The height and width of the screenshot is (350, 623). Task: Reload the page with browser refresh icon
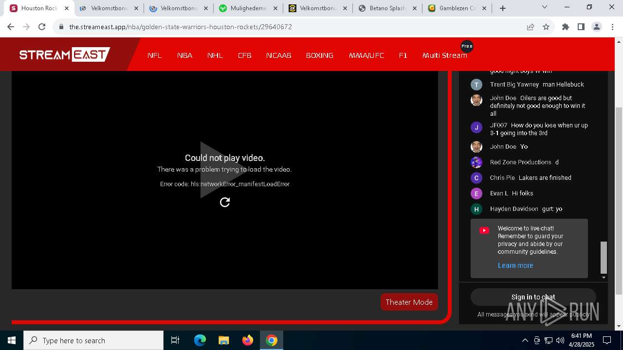(x=42, y=27)
